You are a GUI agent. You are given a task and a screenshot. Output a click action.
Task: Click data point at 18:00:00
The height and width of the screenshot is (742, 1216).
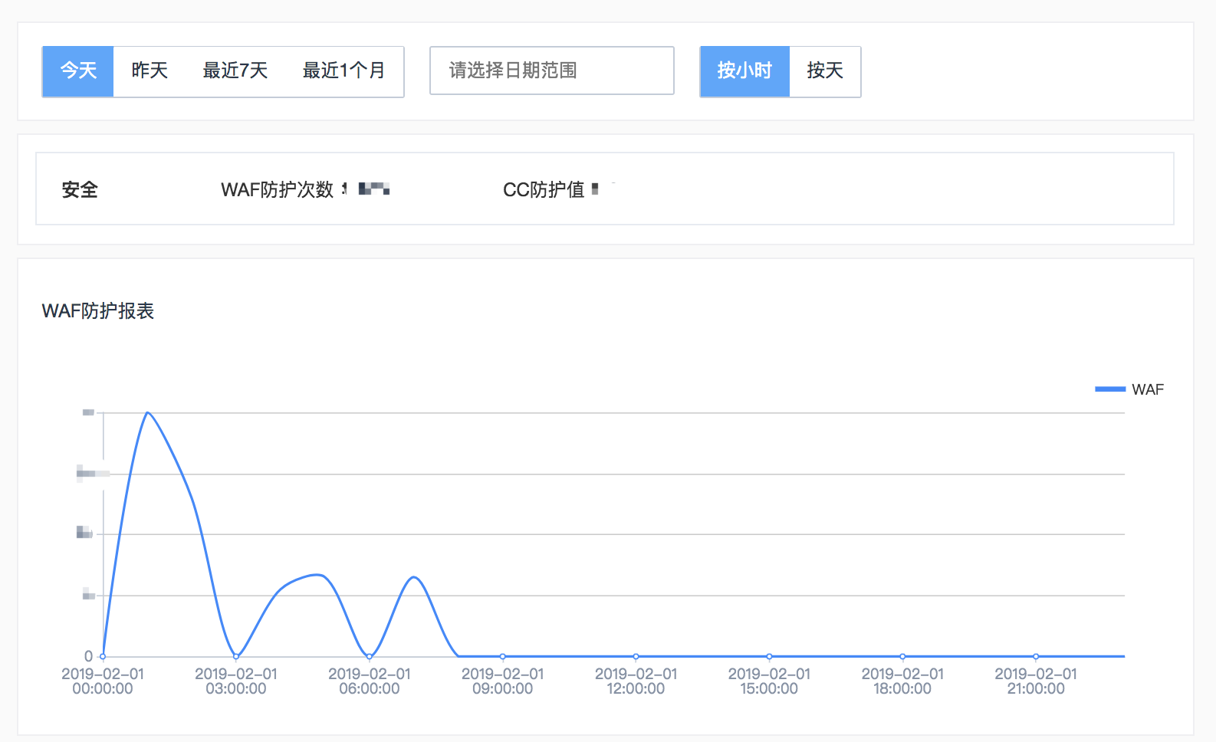902,656
